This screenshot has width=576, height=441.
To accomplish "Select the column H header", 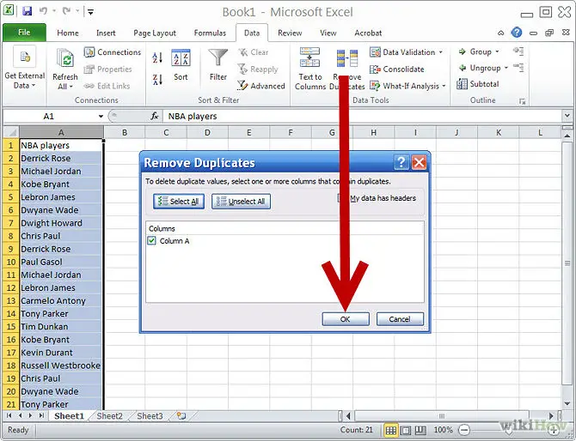I will tap(374, 132).
